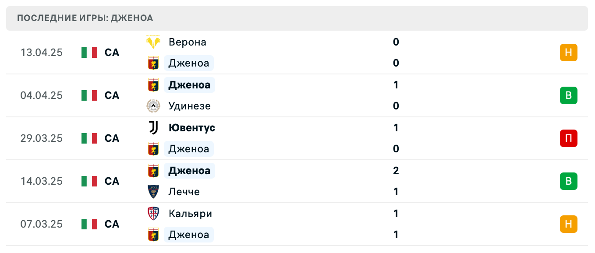
Task: Click the Juventus club crest
Action: [x=153, y=128]
